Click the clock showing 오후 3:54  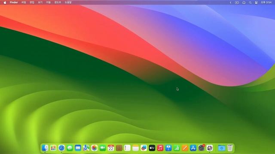(x=266, y=3)
